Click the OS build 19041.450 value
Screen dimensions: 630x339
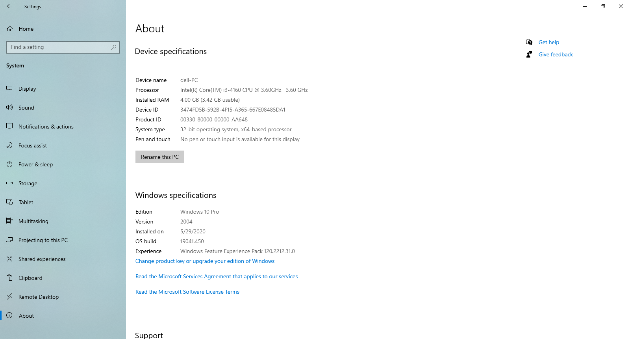(x=192, y=241)
